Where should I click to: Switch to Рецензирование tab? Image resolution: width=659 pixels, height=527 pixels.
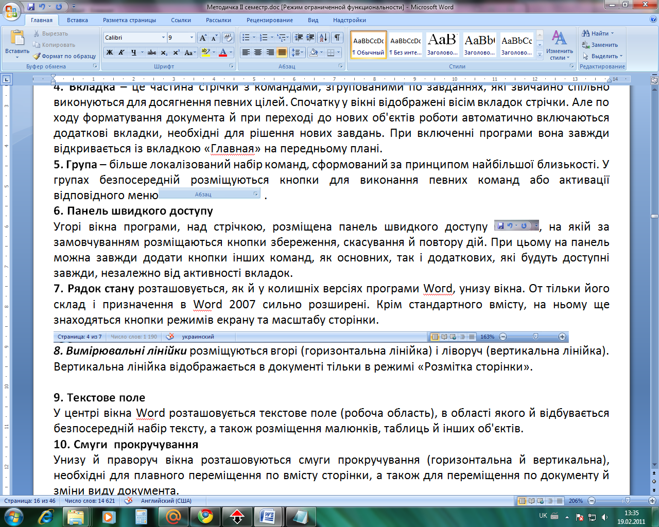[x=269, y=20]
